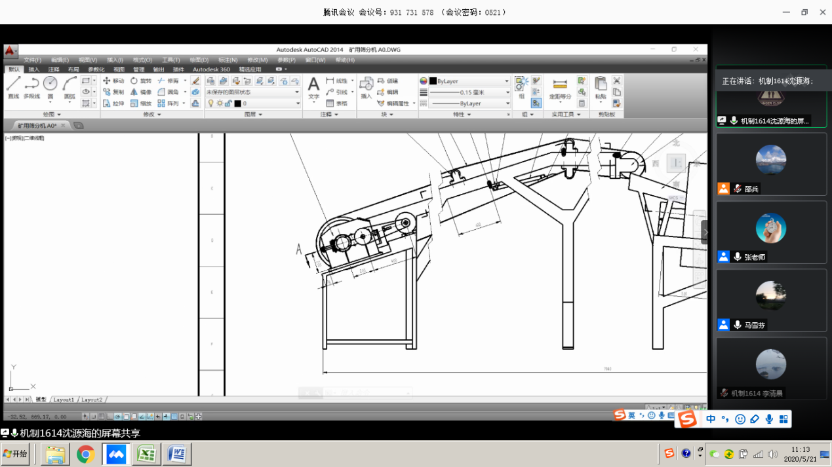
Task: Click the Table (表格) tool
Action: (337, 103)
